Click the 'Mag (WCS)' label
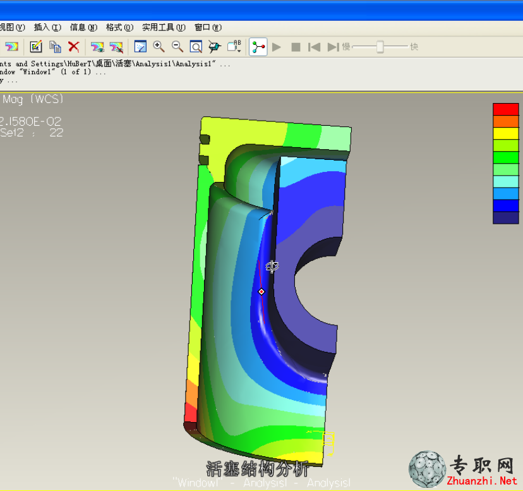Viewport: 523px width, 491px height. [32, 99]
